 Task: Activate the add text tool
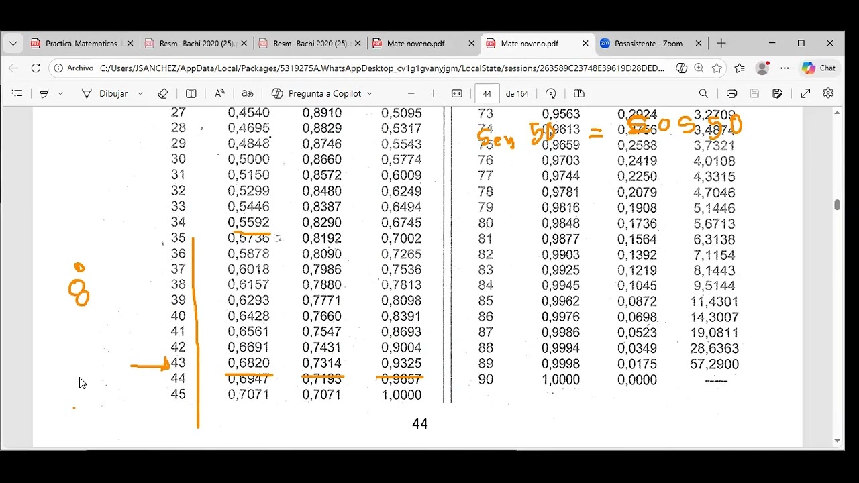pyautogui.click(x=191, y=93)
